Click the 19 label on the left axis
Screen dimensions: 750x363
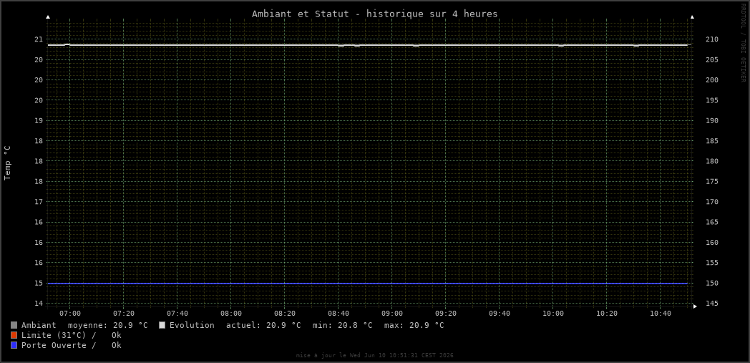coord(38,120)
